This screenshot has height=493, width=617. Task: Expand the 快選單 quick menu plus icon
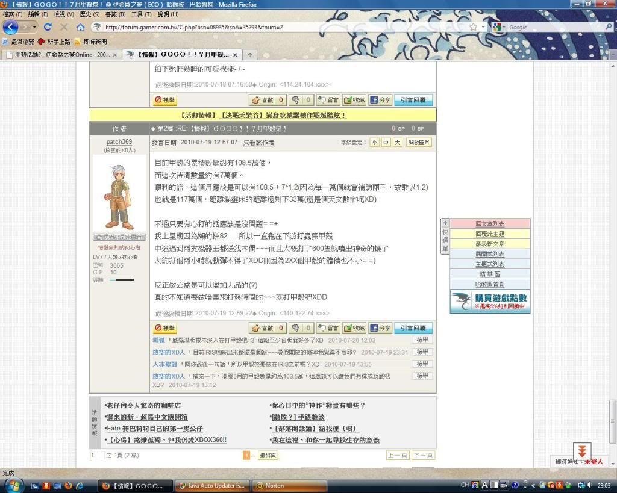point(445,223)
